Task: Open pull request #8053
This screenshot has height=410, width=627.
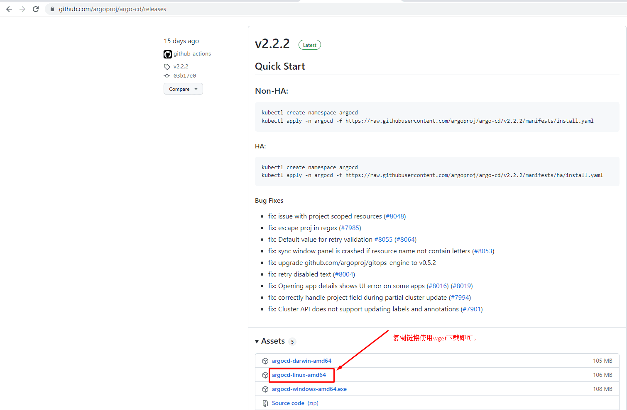Action: pyautogui.click(x=483, y=251)
